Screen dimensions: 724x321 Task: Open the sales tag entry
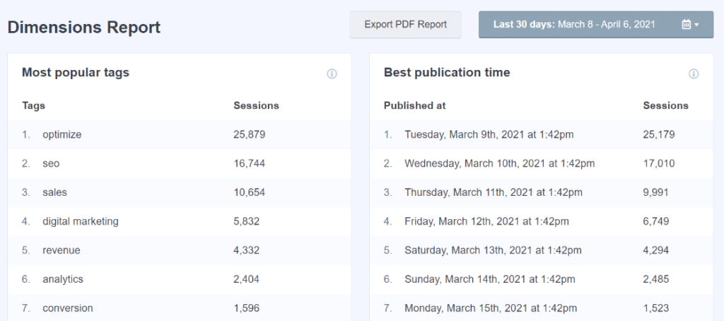[54, 192]
